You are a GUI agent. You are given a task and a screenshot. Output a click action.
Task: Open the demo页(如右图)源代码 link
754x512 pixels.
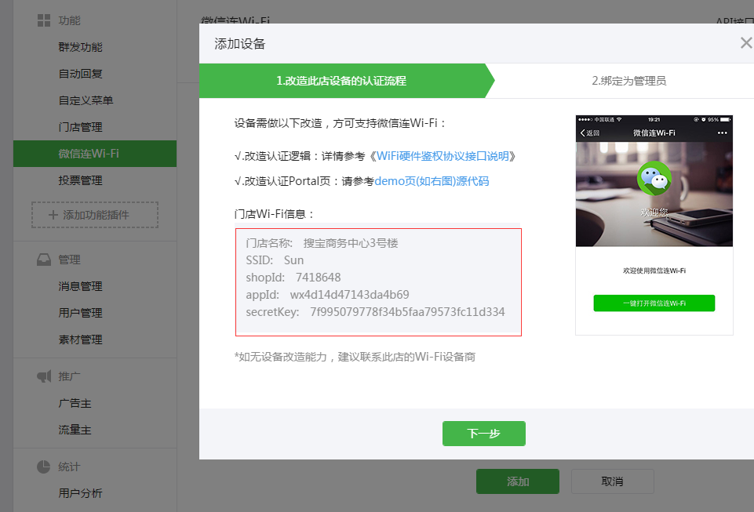[x=432, y=181]
